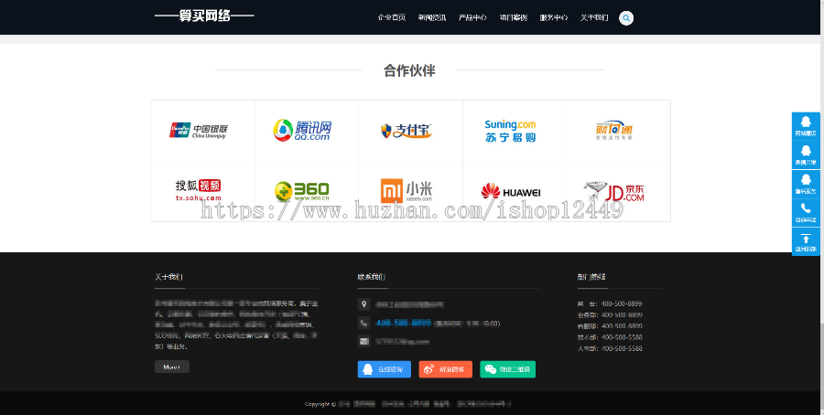The image size is (824, 415).
Task: Click the 联系我们 footer heading
Action: coord(372,277)
